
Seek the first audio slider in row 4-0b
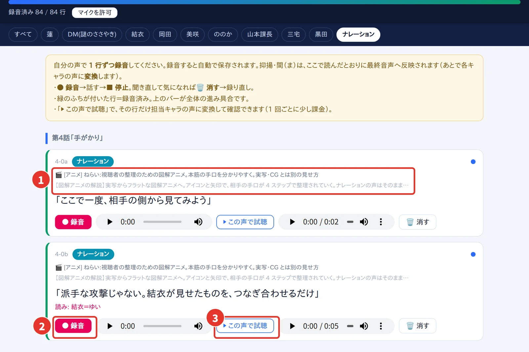162,326
